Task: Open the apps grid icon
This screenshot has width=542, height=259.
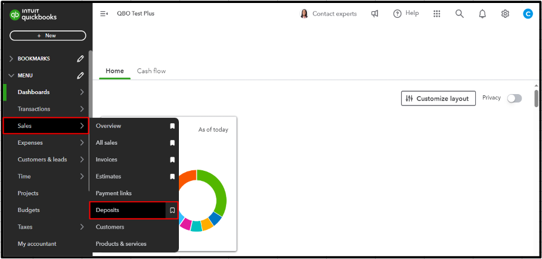Action: [x=436, y=14]
